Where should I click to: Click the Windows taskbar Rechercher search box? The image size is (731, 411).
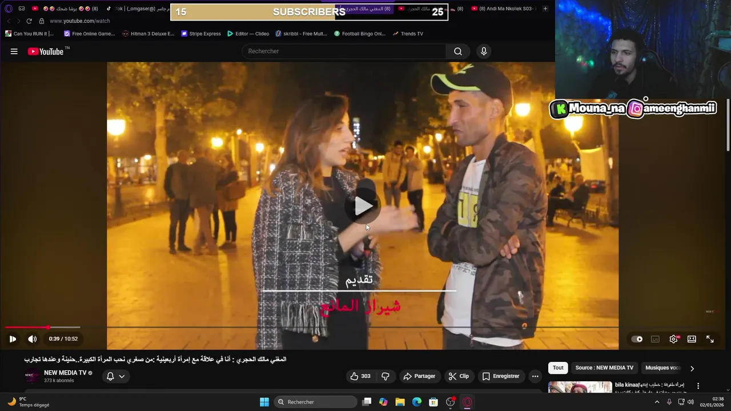pos(315,402)
